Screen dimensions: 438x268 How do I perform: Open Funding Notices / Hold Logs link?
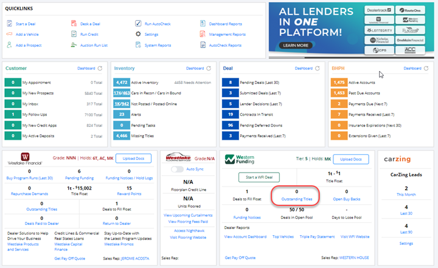(x=129, y=178)
